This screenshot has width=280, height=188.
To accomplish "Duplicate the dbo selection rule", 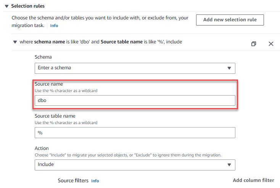I will click(x=254, y=44).
